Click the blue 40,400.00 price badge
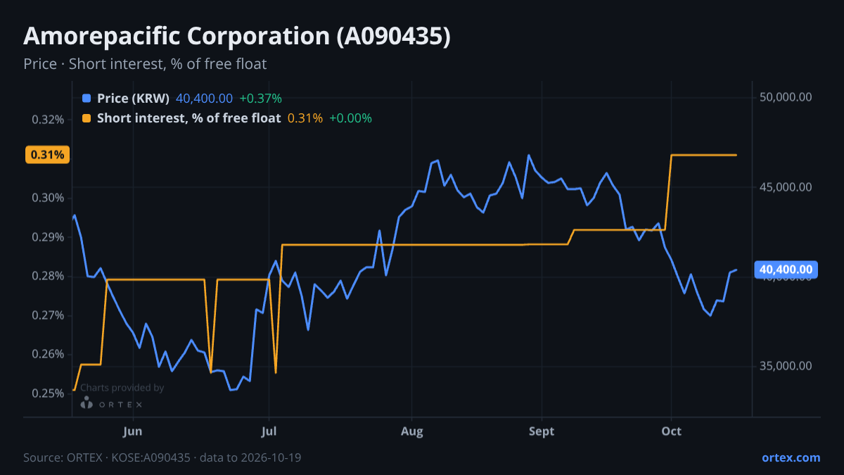844x475 pixels. coord(786,270)
